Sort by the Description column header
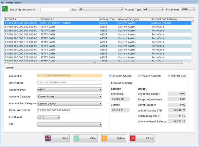This screenshot has height=147, width=199. [70, 19]
